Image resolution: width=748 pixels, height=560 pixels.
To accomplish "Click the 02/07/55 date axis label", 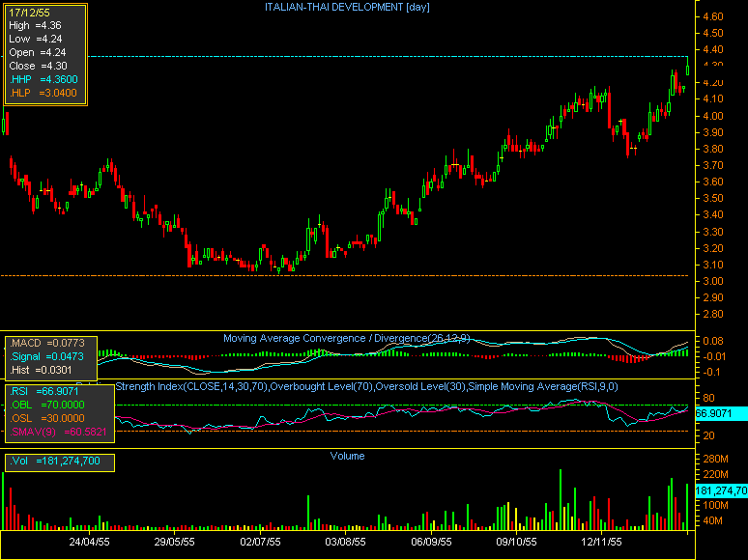I will click(261, 542).
